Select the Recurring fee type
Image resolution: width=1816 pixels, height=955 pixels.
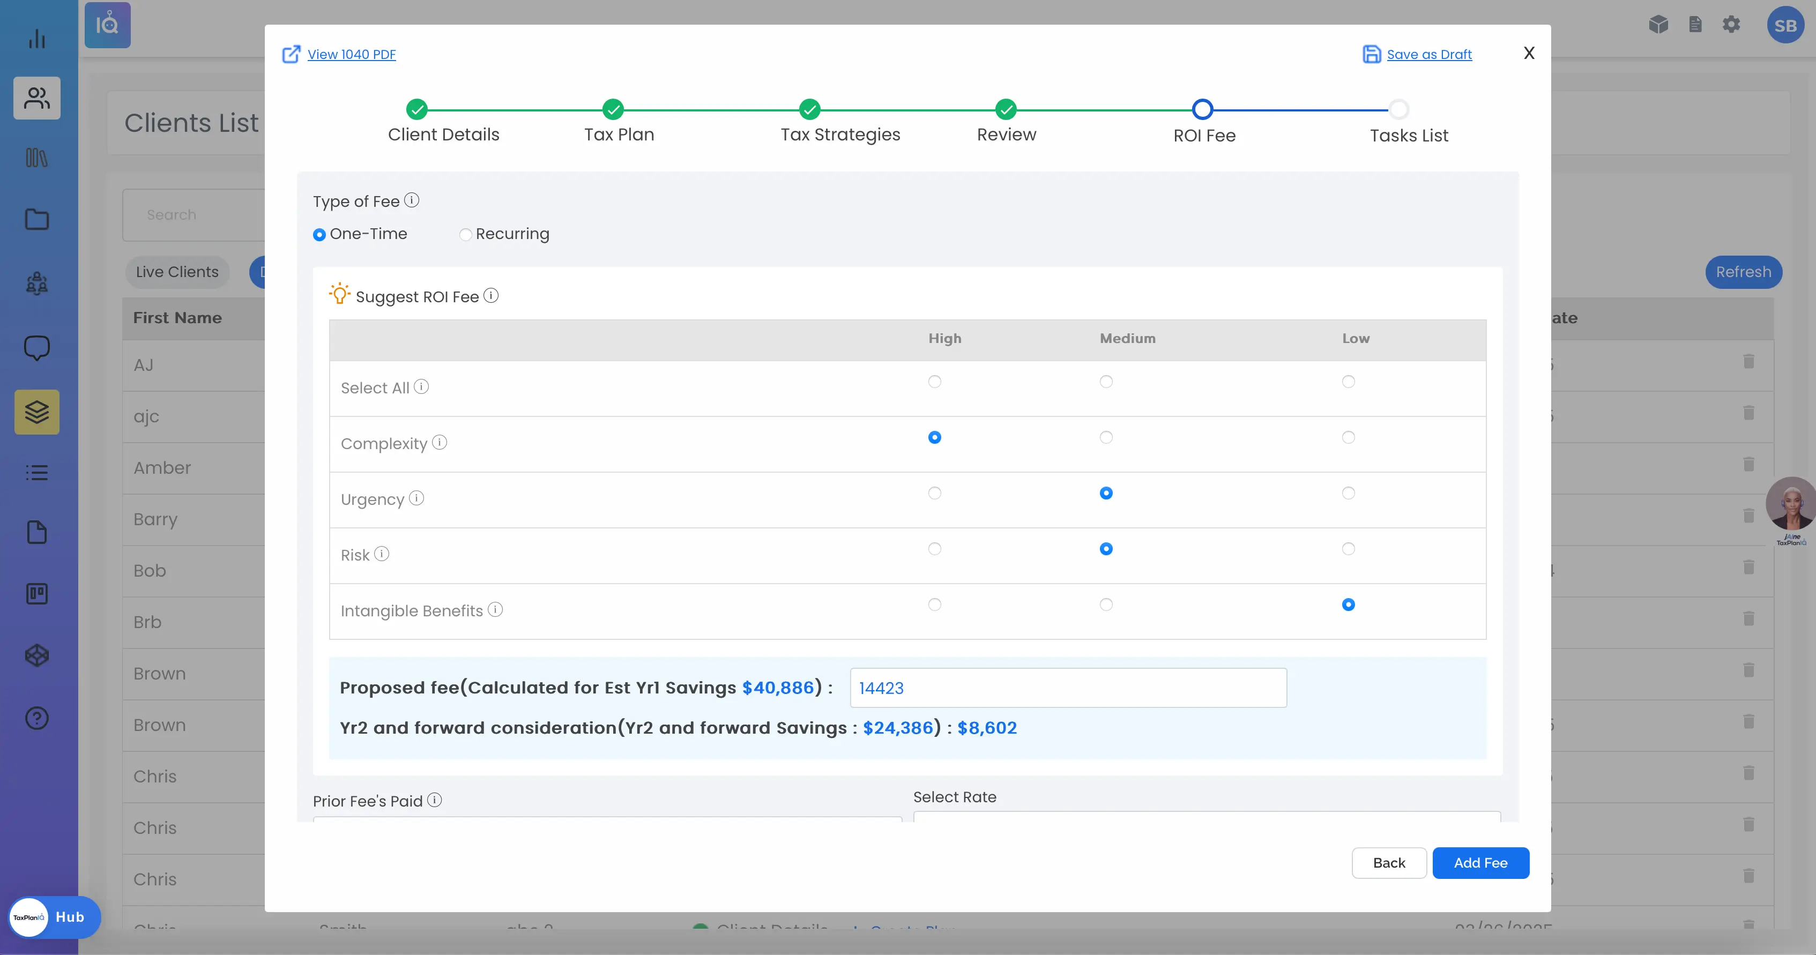tap(465, 235)
